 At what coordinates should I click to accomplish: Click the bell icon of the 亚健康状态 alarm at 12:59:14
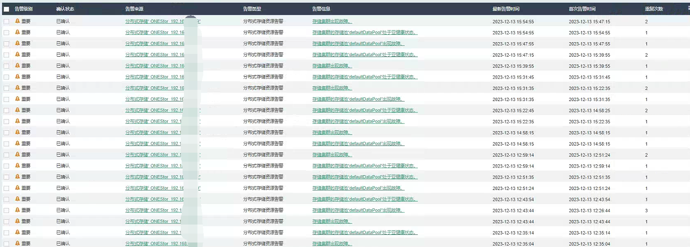[17, 166]
